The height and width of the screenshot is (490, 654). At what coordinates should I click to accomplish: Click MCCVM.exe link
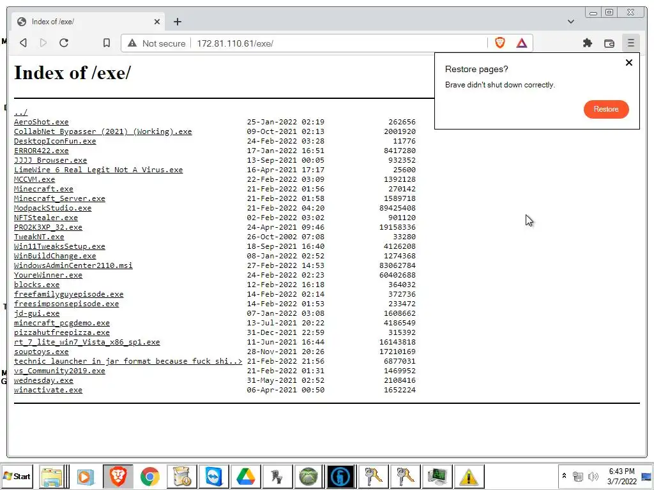(34, 179)
